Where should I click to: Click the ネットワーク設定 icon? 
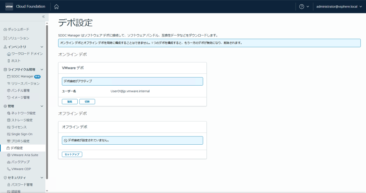point(9,113)
